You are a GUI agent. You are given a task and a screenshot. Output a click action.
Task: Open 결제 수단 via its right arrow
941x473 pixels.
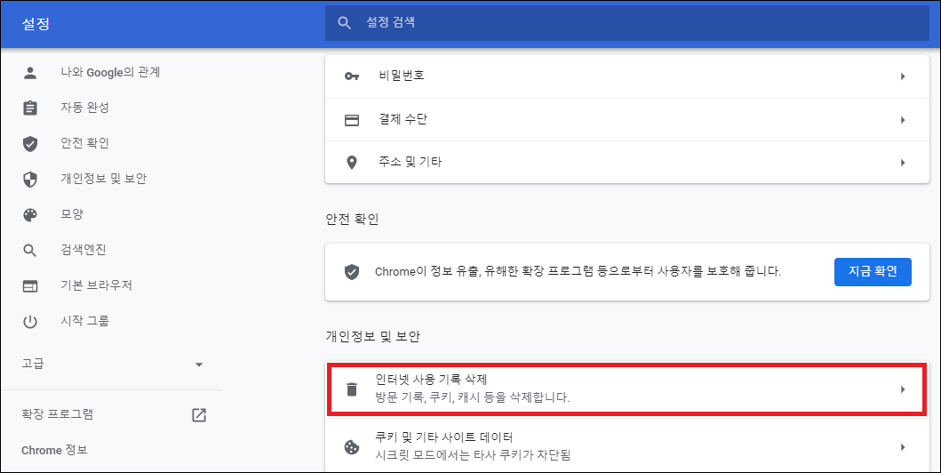click(x=903, y=120)
